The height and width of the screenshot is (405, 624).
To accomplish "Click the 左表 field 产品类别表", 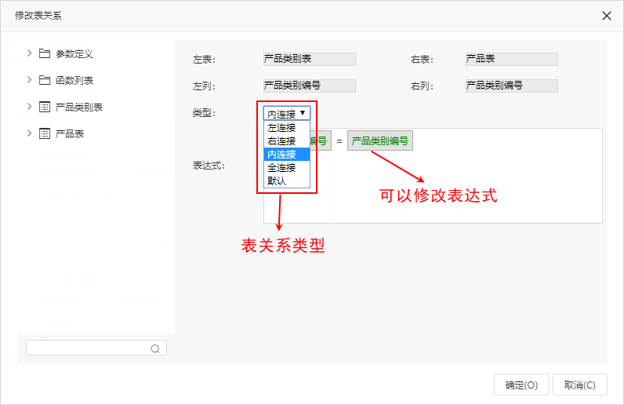I will (309, 59).
